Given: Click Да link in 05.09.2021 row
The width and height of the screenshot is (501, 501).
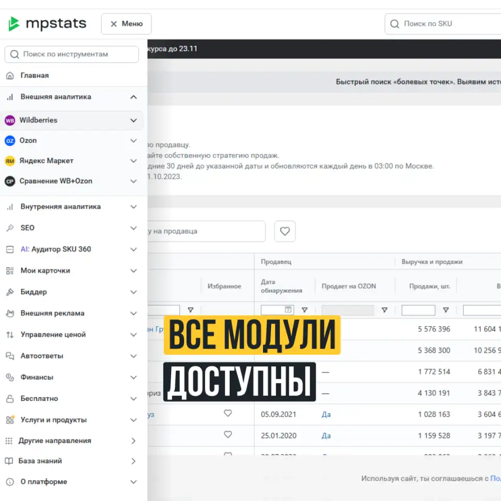Looking at the screenshot, I should [x=326, y=414].
